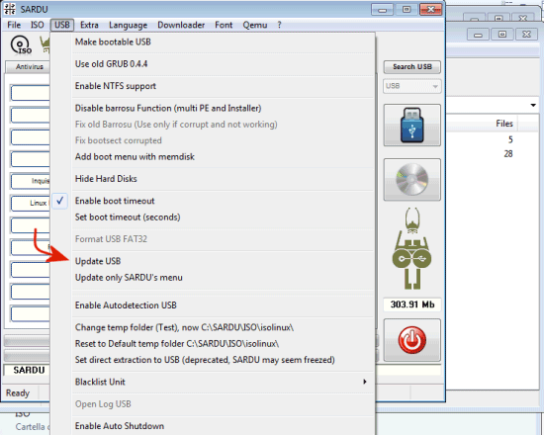
Task: Toggle Use old GRUB 0.4.4
Action: pos(111,64)
